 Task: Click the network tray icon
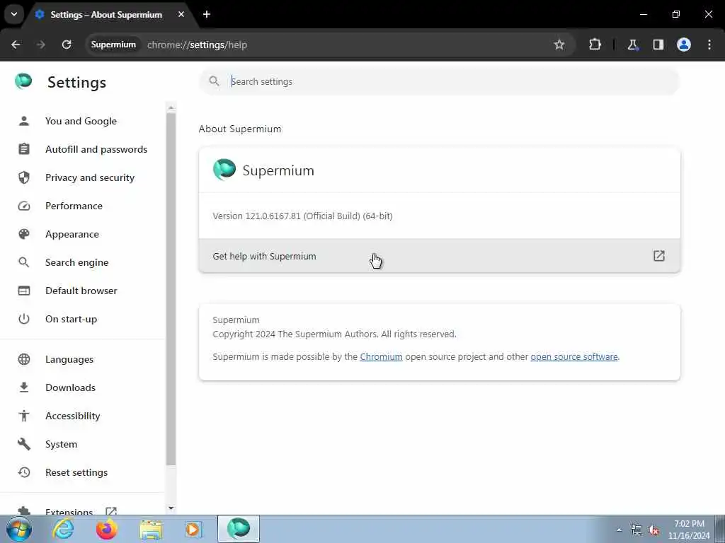pyautogui.click(x=636, y=530)
